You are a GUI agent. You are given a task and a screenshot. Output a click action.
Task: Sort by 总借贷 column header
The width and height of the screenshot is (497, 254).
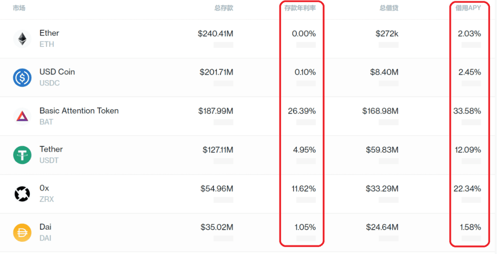click(389, 8)
